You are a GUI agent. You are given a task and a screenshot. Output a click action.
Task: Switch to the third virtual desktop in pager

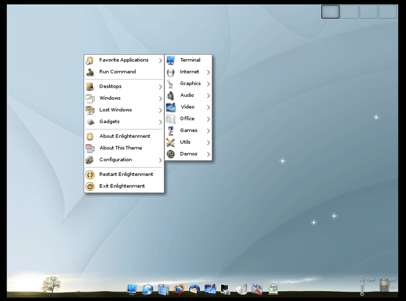[368, 12]
